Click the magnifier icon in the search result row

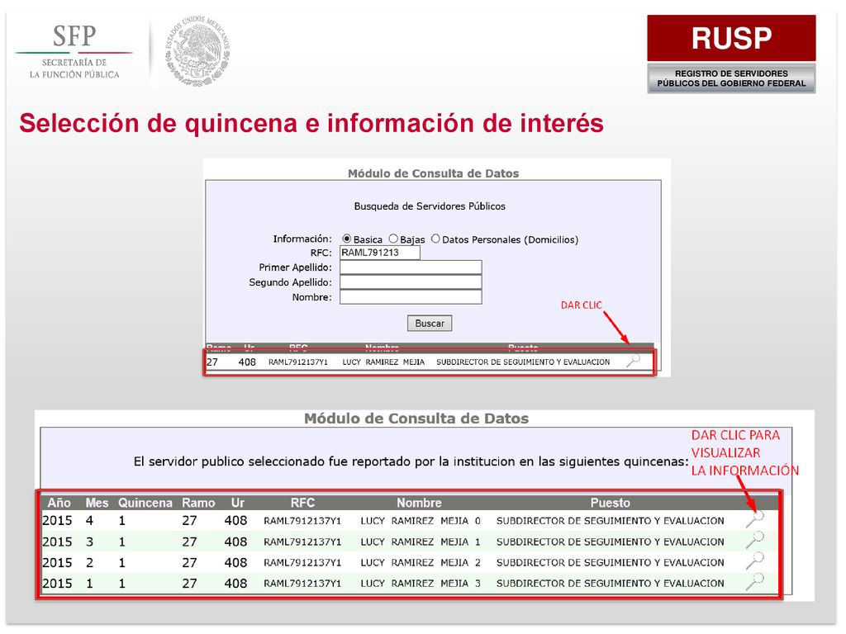[634, 361]
